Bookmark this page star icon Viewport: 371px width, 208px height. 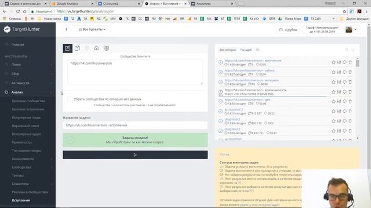click(344, 12)
